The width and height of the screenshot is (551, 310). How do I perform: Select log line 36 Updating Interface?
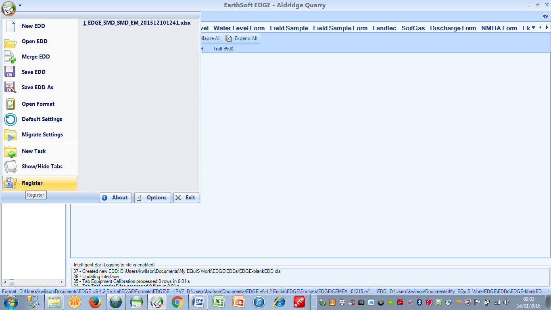point(96,276)
